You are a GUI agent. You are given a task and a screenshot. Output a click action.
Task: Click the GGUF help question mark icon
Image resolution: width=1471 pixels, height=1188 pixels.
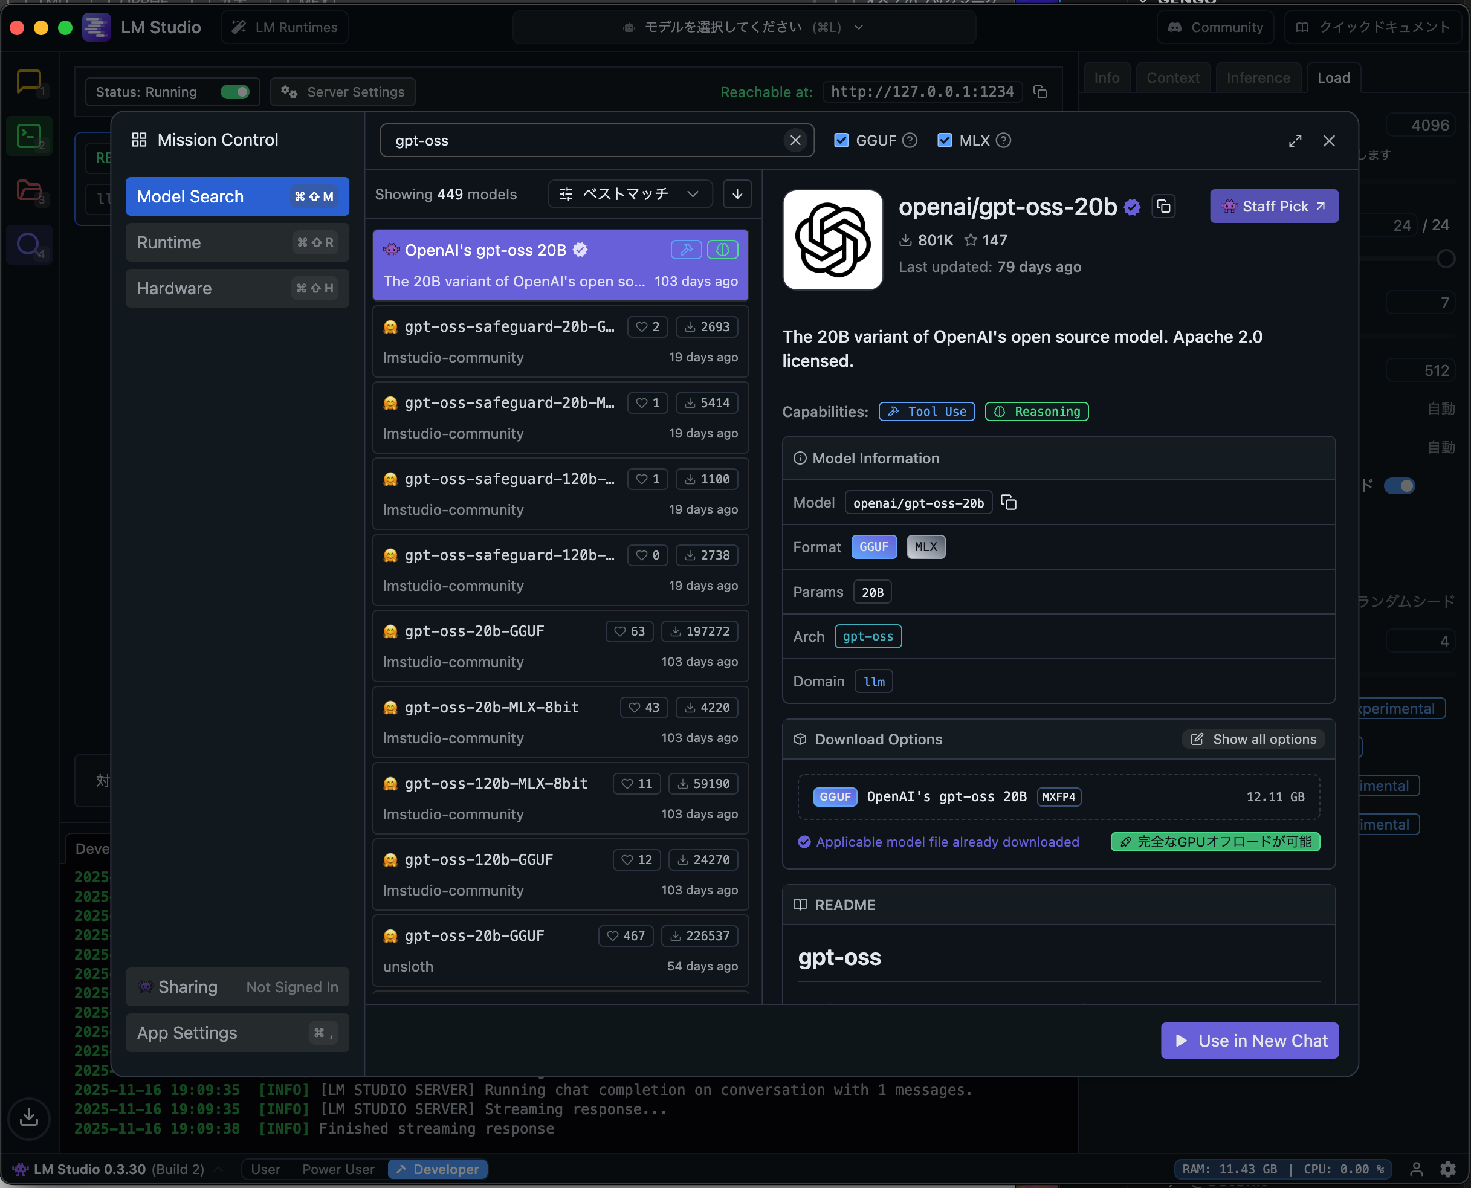910,140
